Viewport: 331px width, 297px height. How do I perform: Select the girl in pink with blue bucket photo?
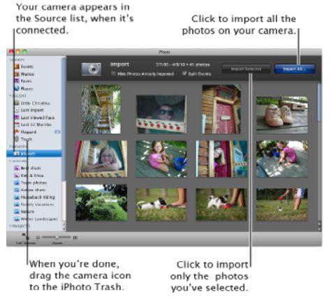(161, 159)
